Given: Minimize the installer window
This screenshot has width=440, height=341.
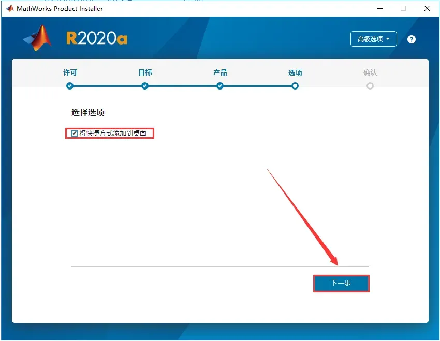Looking at the screenshot, I should (380, 8).
